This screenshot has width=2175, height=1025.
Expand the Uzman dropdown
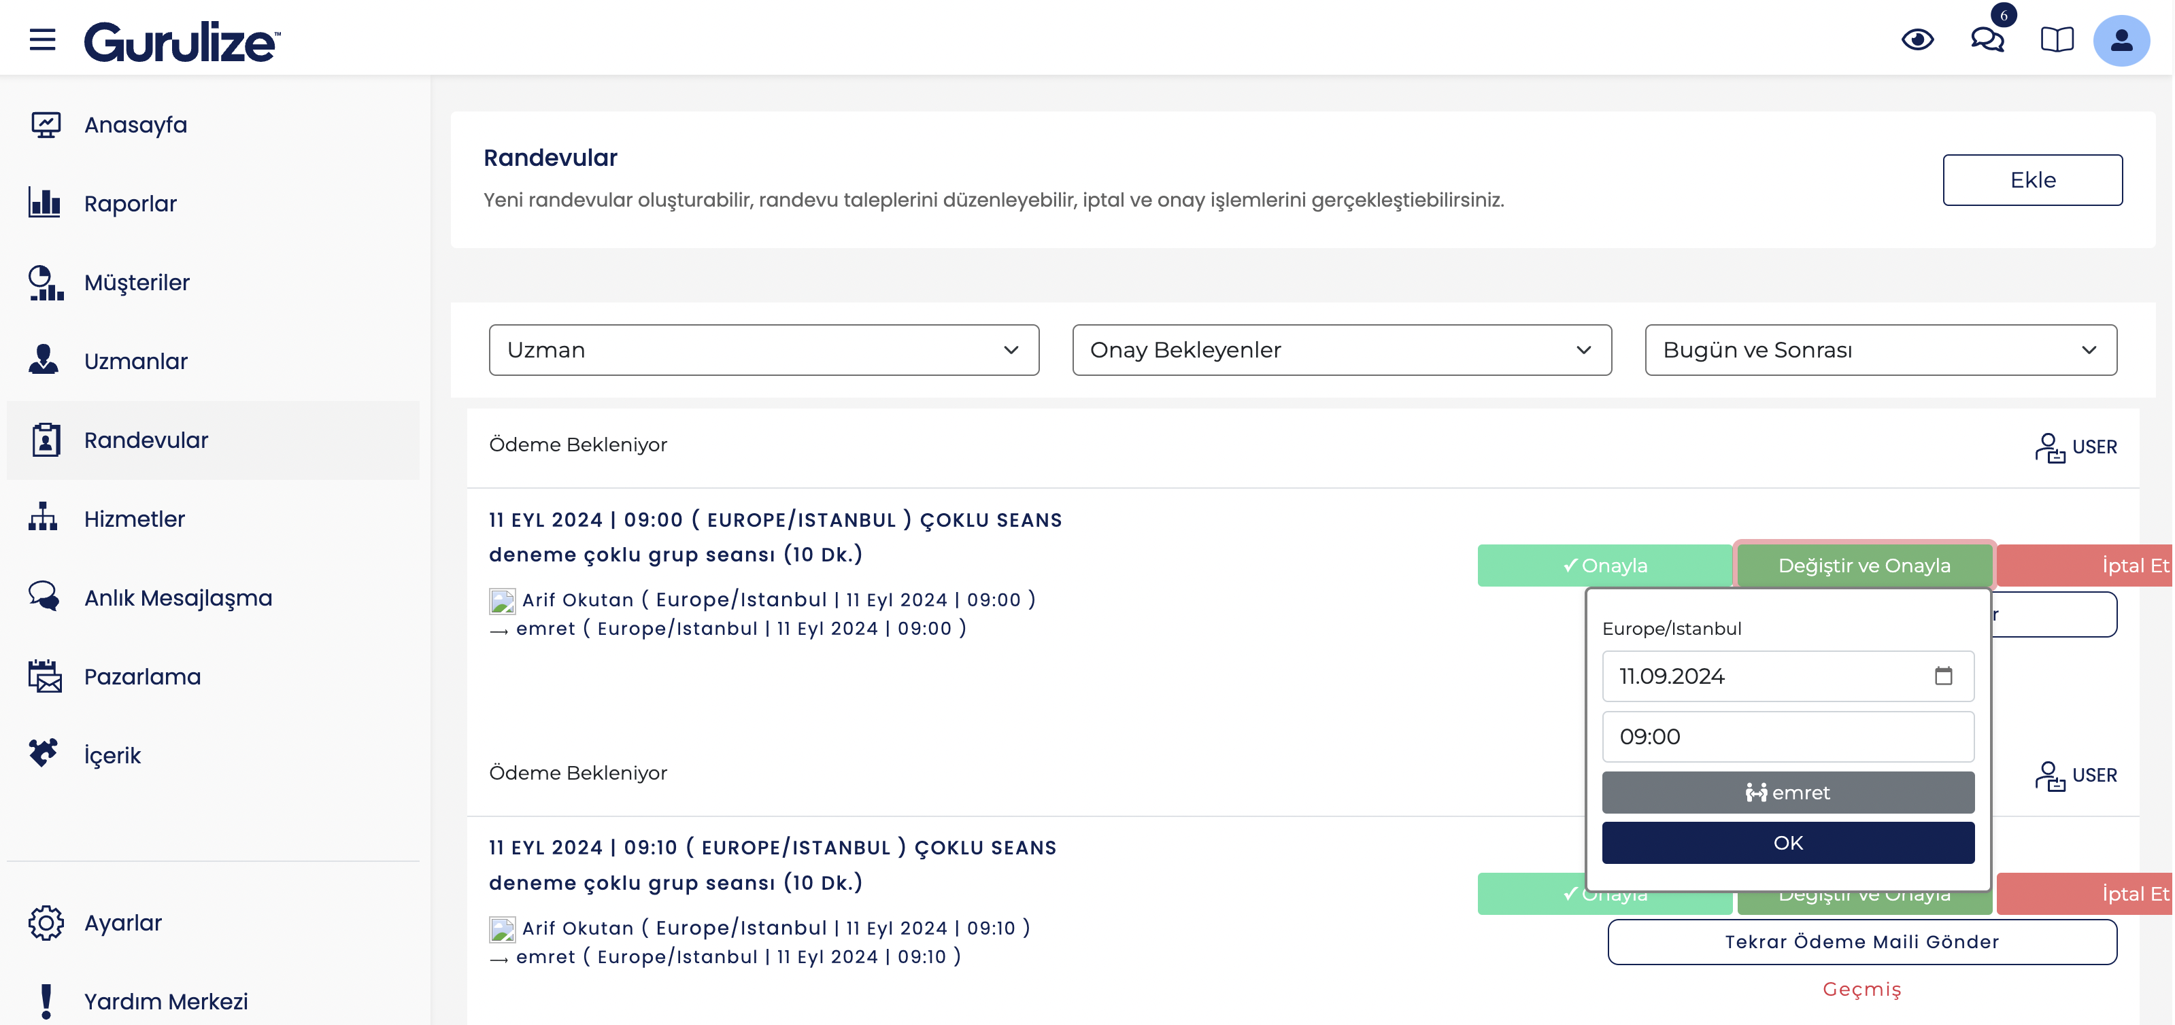click(x=763, y=350)
